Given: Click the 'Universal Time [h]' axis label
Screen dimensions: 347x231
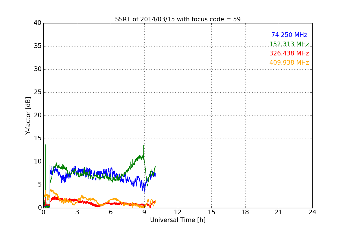Looking at the screenshot, I should pyautogui.click(x=178, y=220).
